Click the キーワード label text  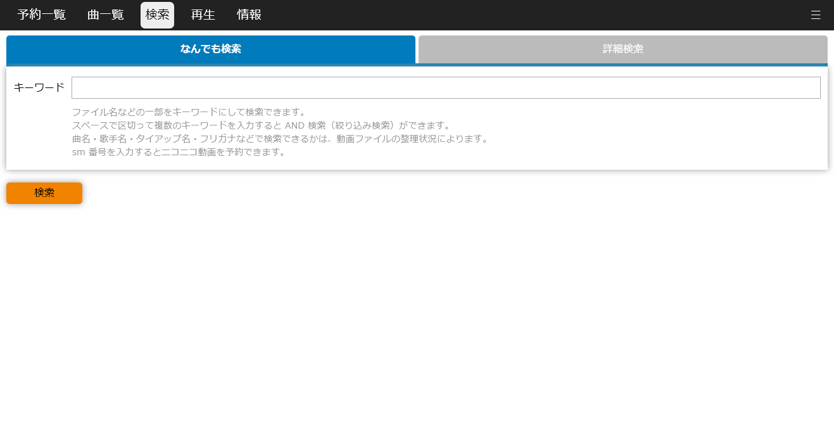point(39,87)
